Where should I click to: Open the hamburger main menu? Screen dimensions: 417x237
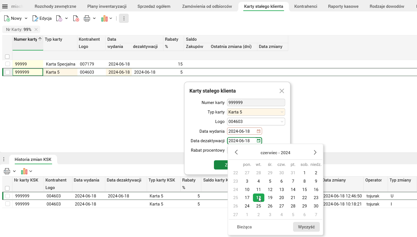click(x=5, y=6)
